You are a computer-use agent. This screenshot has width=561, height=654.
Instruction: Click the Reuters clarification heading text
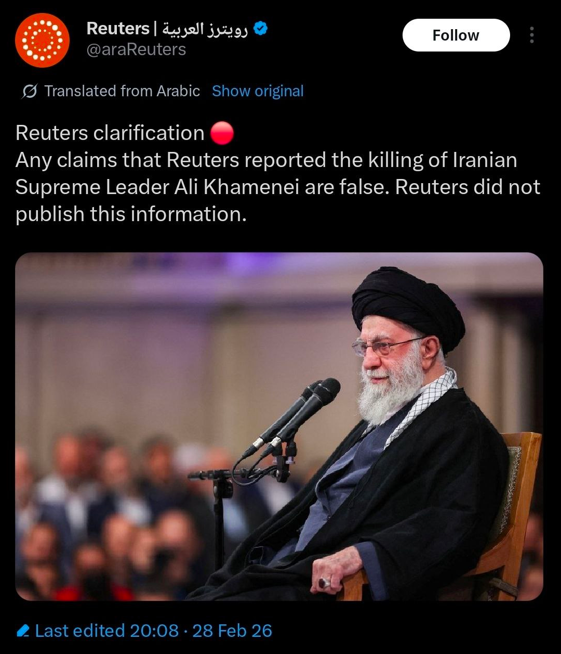pos(110,133)
